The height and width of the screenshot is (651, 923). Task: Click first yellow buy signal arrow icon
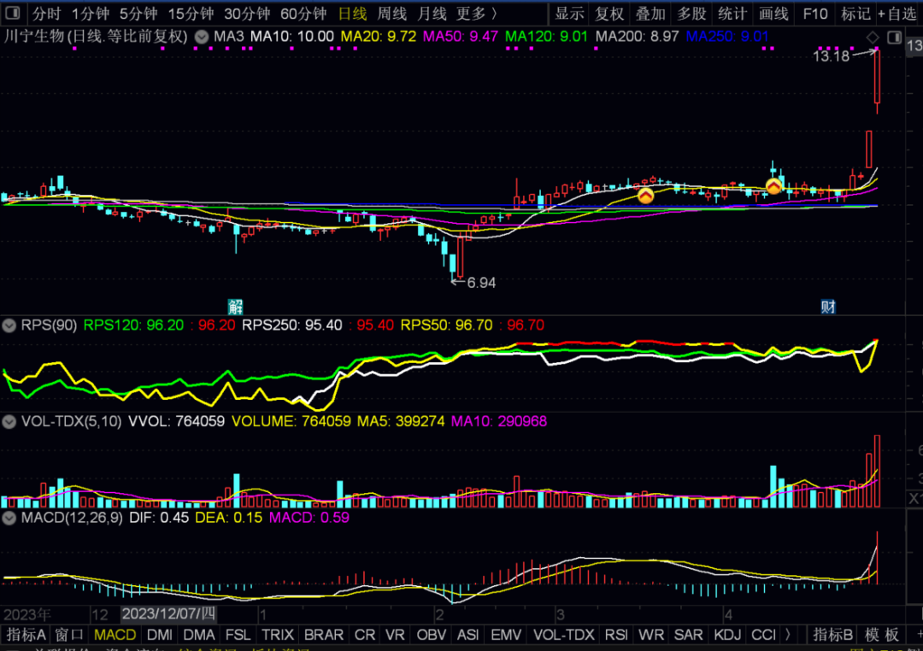coord(646,196)
